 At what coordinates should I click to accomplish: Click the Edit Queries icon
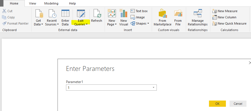pyautogui.click(x=81, y=13)
